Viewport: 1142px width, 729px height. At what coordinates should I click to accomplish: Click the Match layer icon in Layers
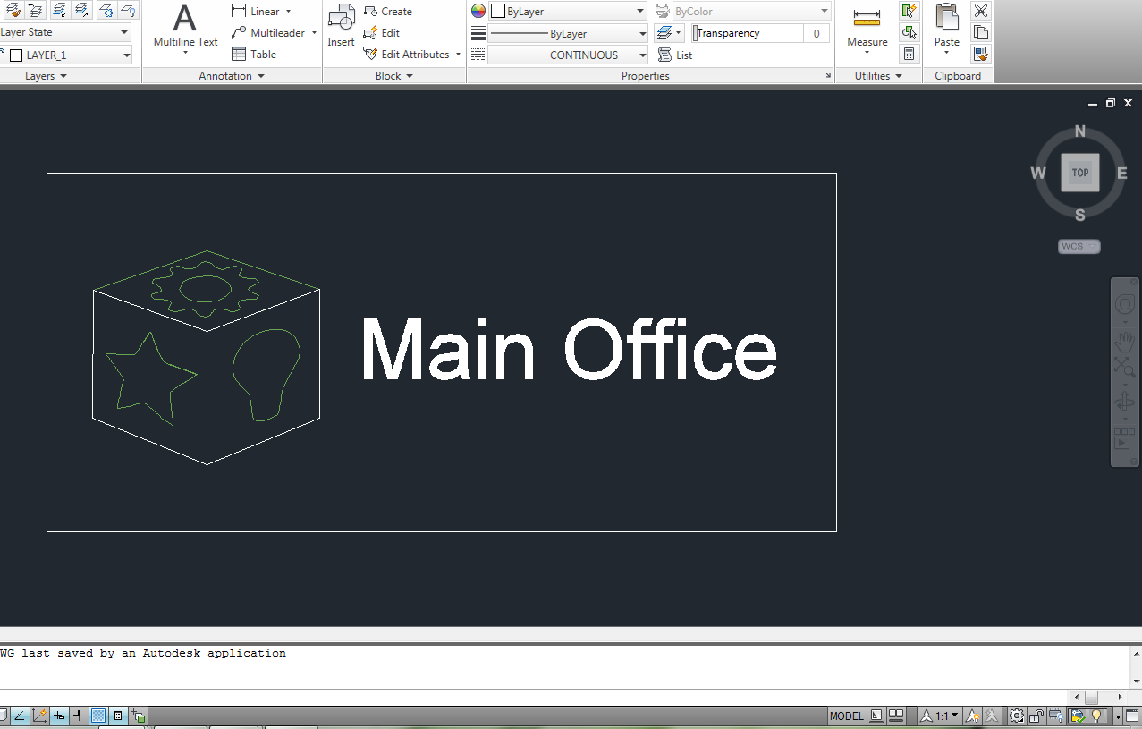tap(13, 10)
